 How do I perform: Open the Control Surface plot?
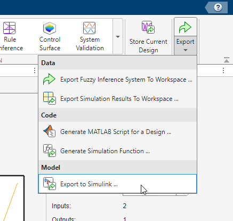coord(50,36)
